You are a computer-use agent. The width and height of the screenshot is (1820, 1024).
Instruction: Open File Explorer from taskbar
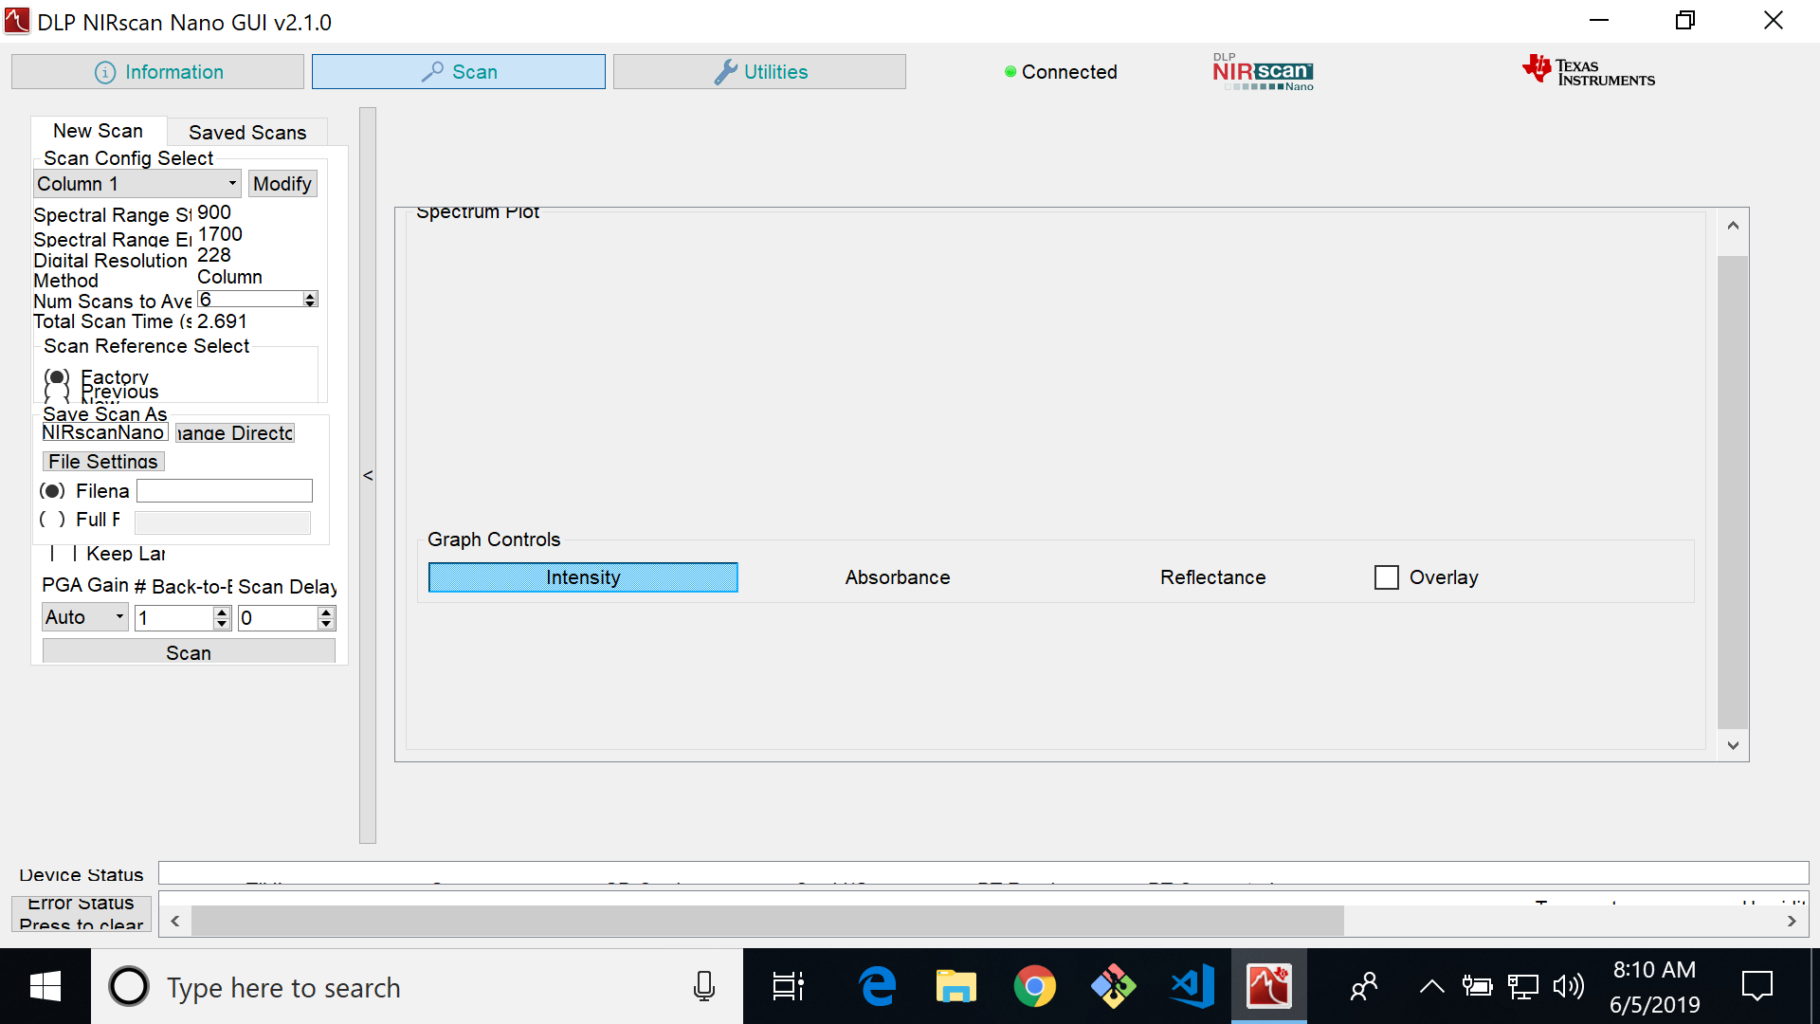tap(955, 987)
